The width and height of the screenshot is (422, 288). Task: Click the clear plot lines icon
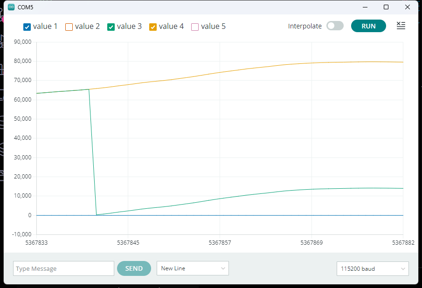click(401, 26)
